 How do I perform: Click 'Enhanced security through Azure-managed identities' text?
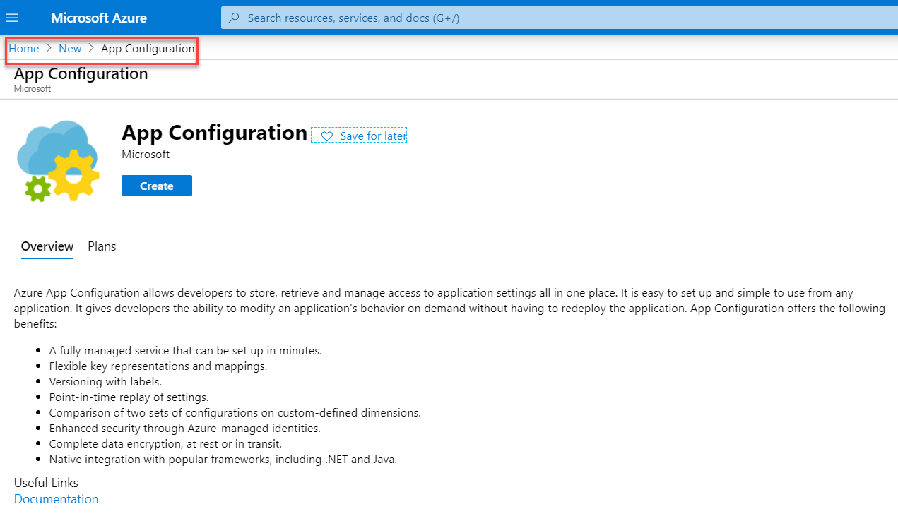click(185, 429)
